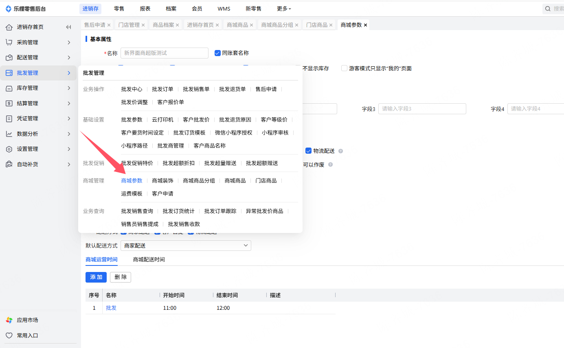Expand 配送管理 using its chevron
The height and width of the screenshot is (348, 564).
pyautogui.click(x=69, y=58)
